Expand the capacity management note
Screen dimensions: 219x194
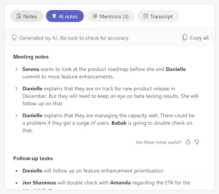coord(17,116)
